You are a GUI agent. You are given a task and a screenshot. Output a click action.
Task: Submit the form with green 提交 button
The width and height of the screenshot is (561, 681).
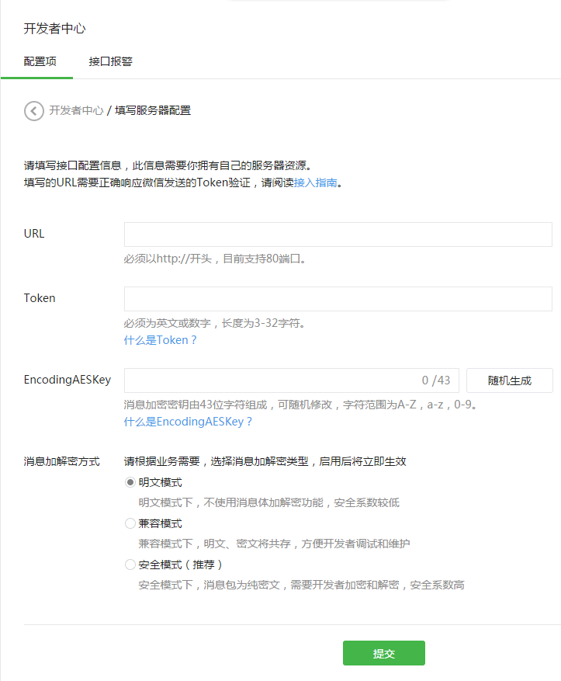383,653
